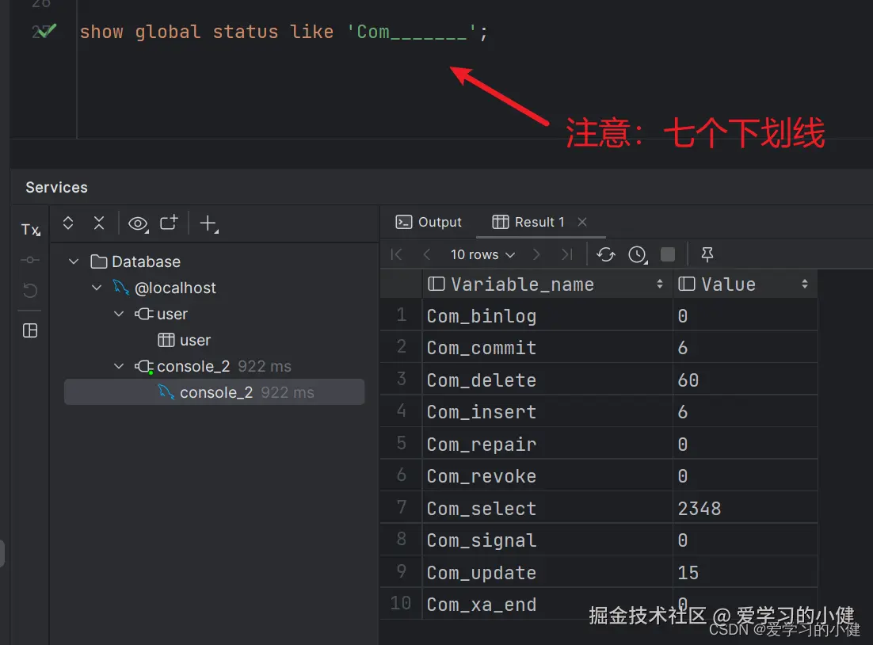Click the Value column header
Viewport: 873px width, 645px height.
pyautogui.click(x=745, y=284)
